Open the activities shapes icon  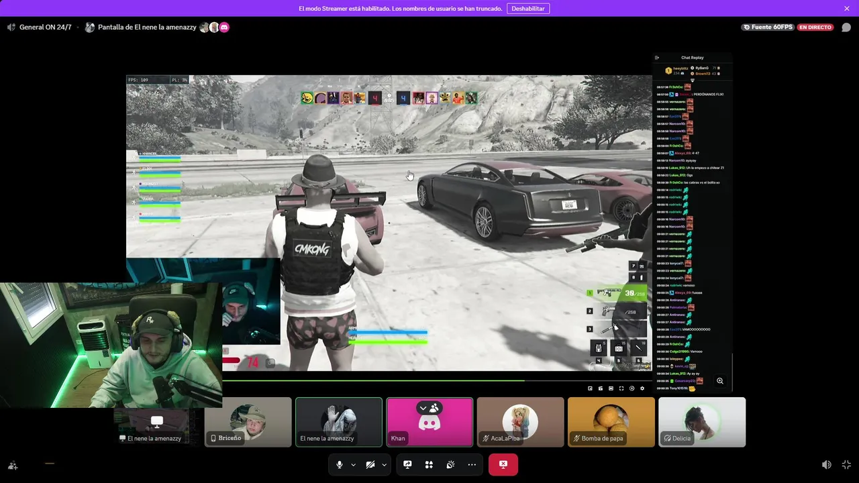tap(429, 464)
